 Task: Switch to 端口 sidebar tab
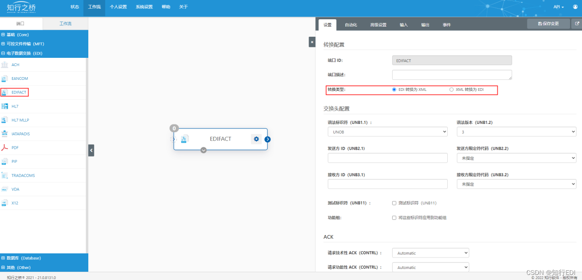21,23
